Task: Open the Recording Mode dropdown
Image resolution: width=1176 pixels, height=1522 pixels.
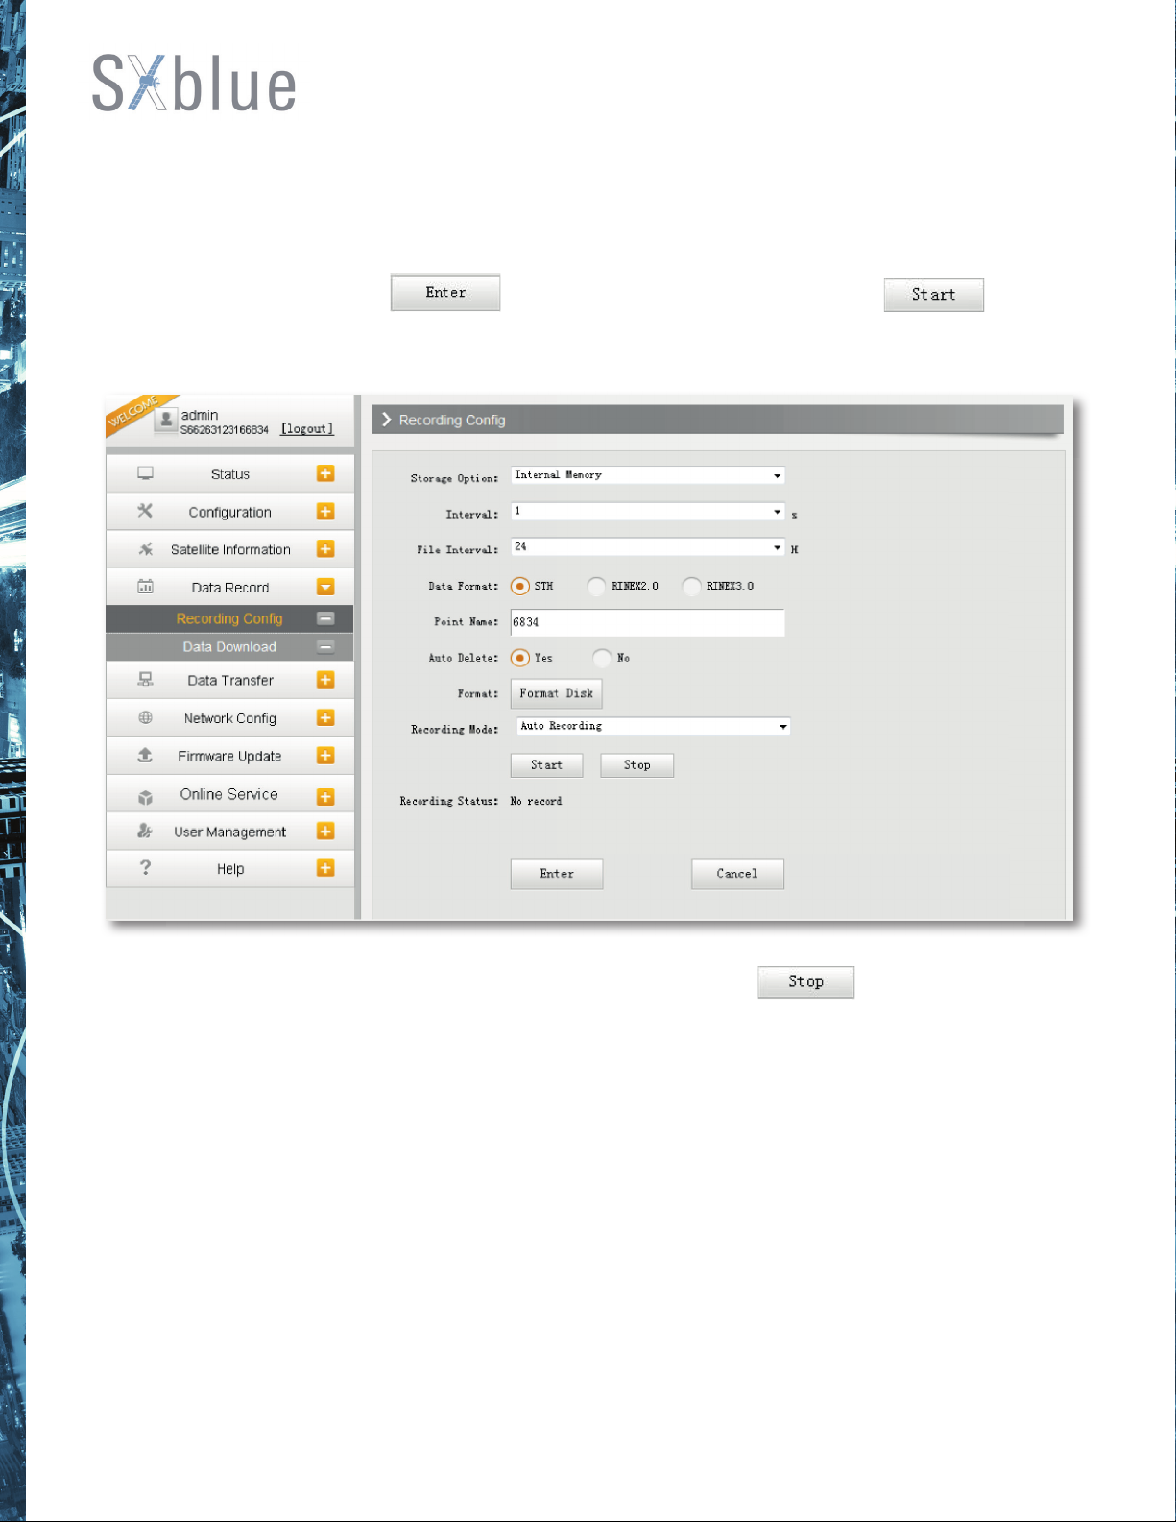Action: tap(653, 727)
